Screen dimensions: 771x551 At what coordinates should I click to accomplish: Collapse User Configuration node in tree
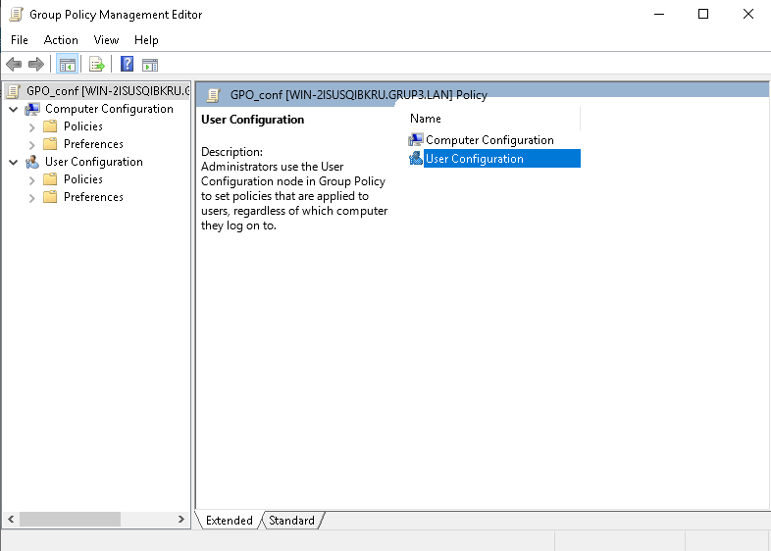pyautogui.click(x=13, y=162)
